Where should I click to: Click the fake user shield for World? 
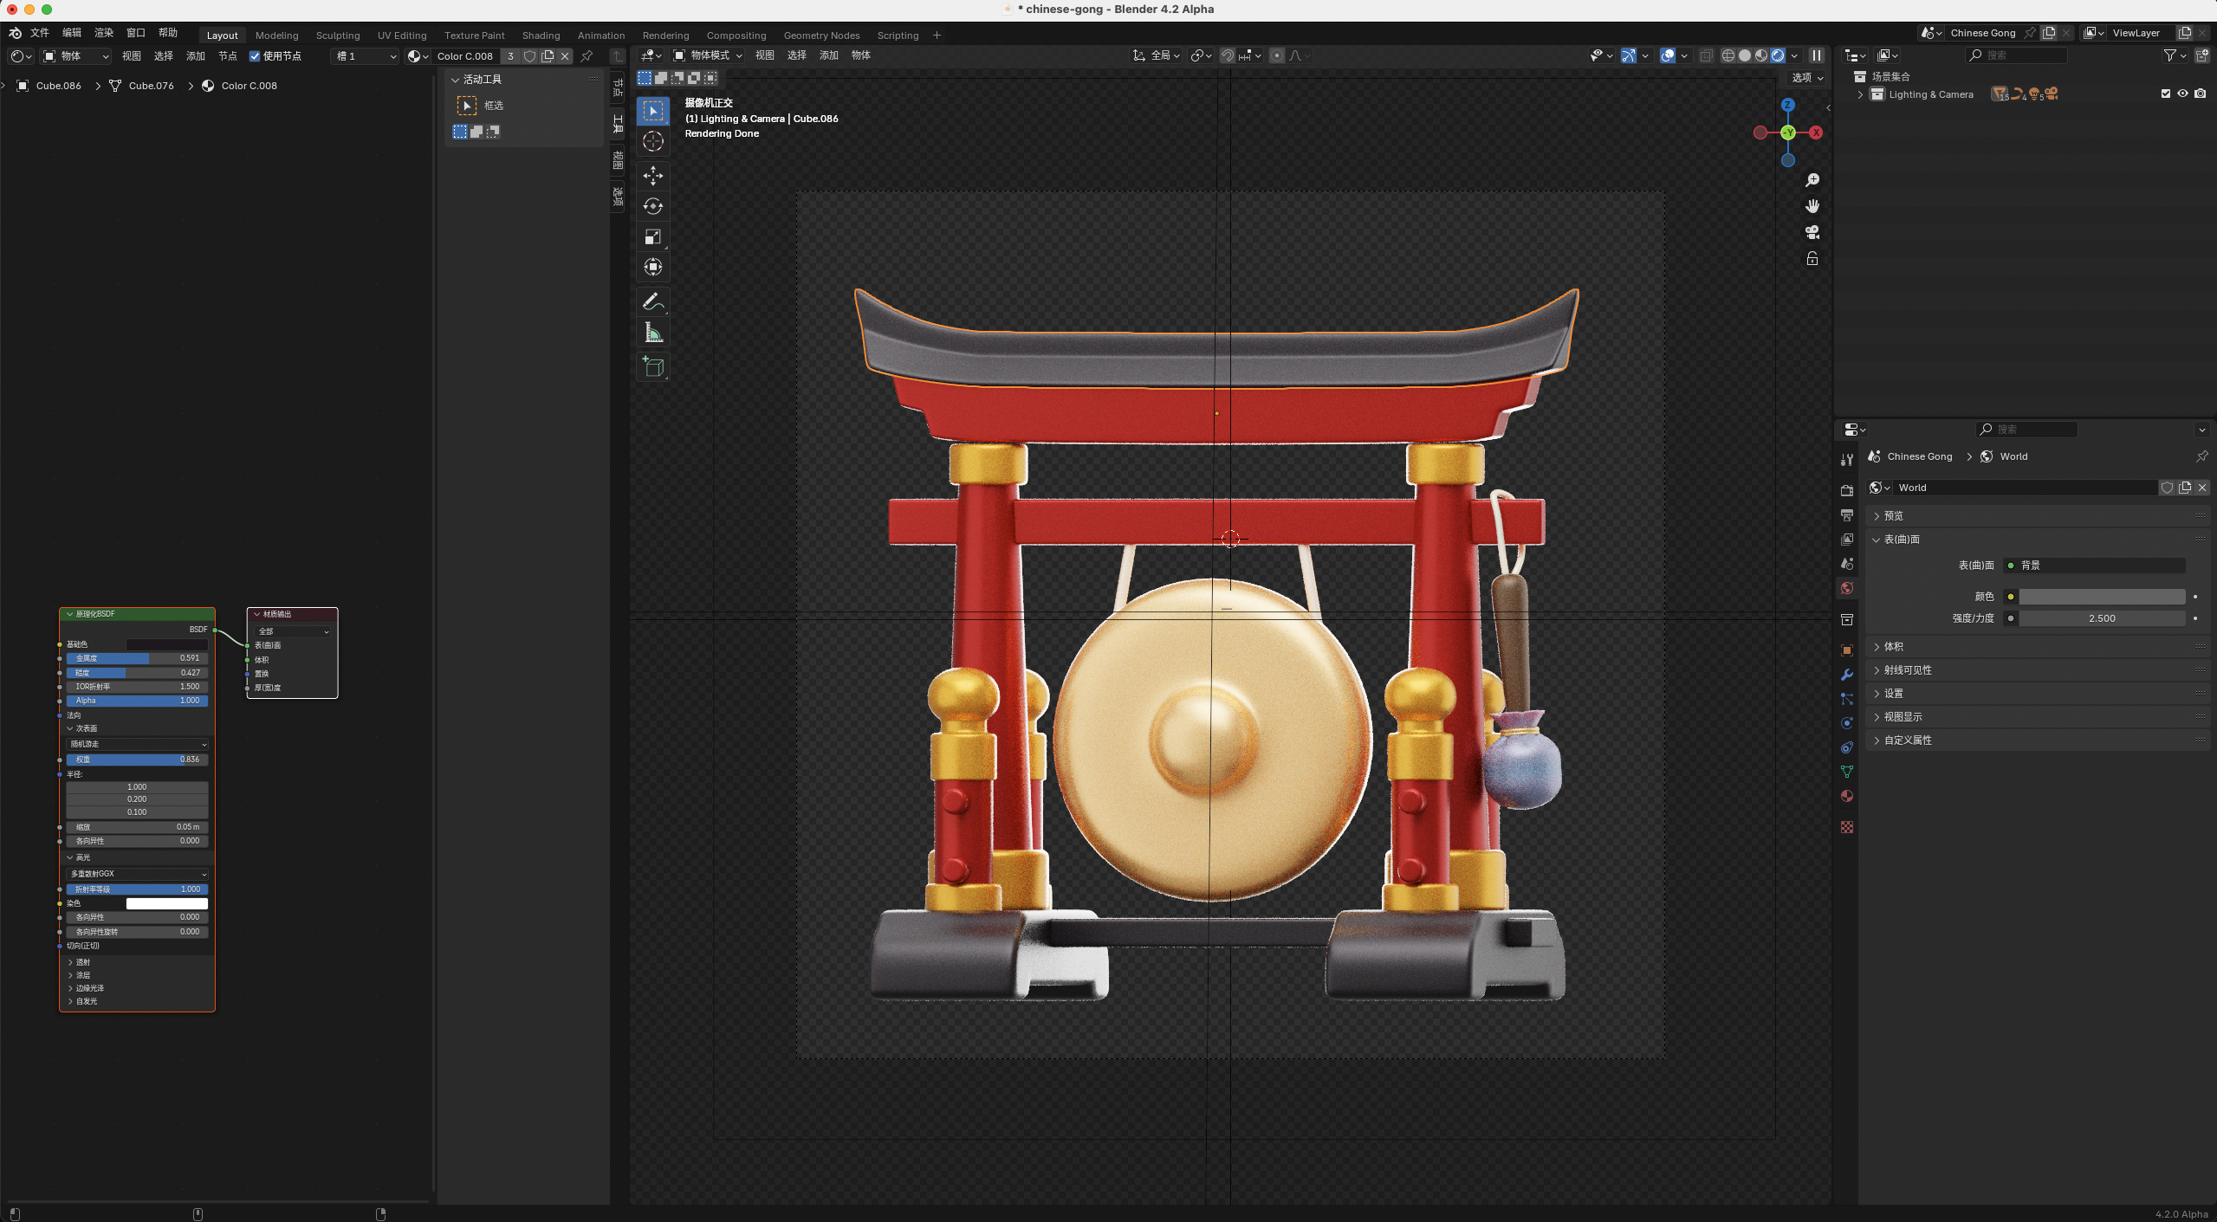pyautogui.click(x=2167, y=488)
